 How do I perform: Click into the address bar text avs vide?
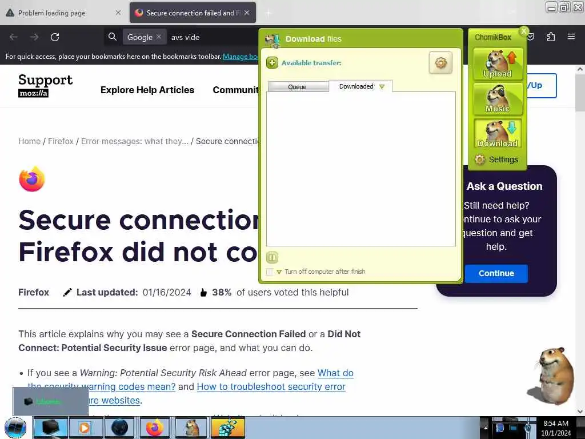coord(186,37)
